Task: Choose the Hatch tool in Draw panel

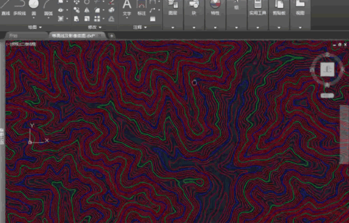Action: pyautogui.click(x=61, y=19)
